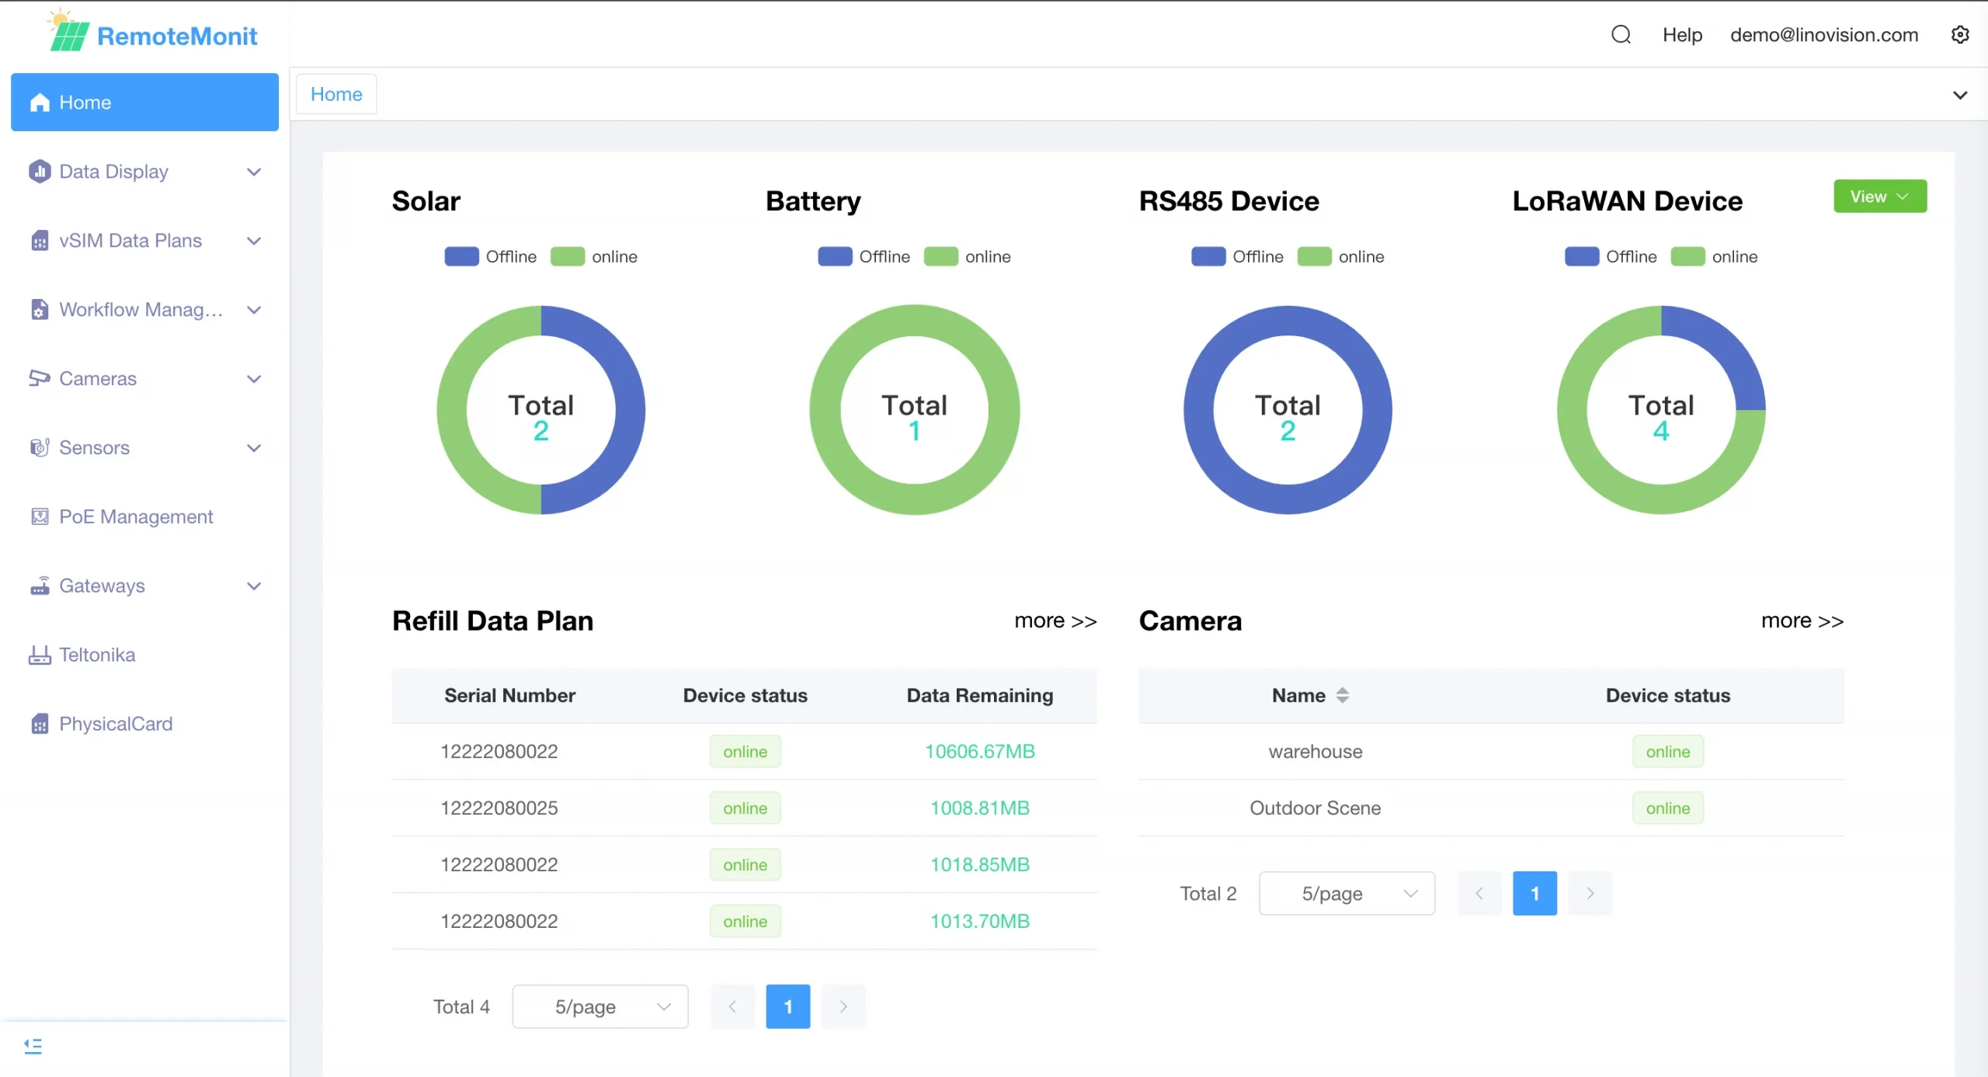Open the settings gear icon
The height and width of the screenshot is (1077, 1988).
[x=1959, y=35]
